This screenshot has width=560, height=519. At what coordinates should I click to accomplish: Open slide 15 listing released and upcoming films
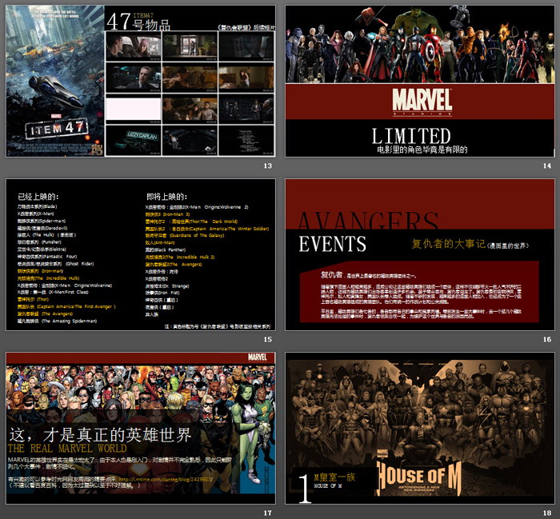coord(141,254)
